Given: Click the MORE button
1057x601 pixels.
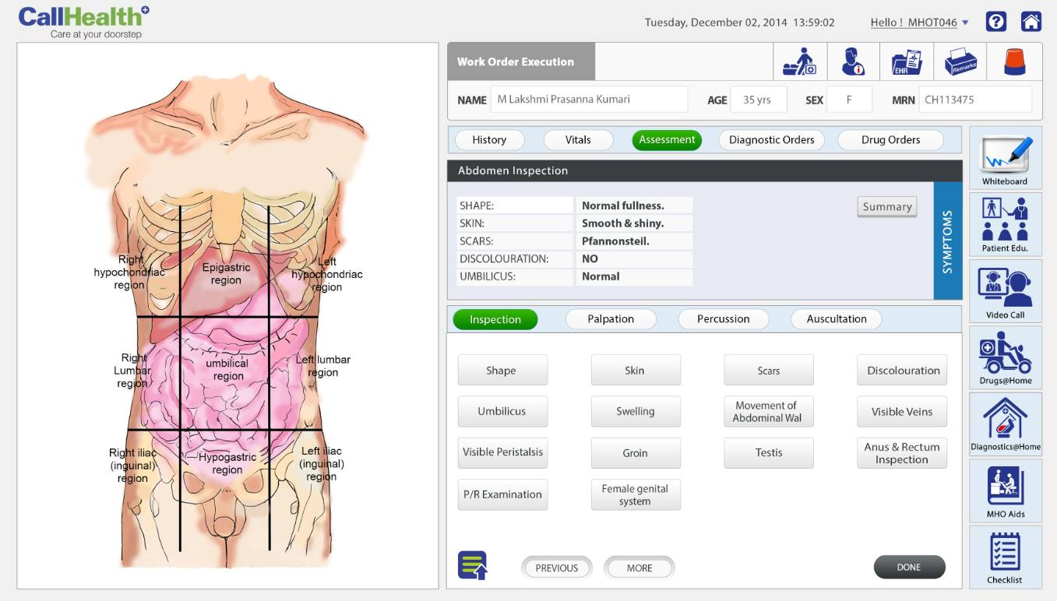Looking at the screenshot, I should (639, 568).
